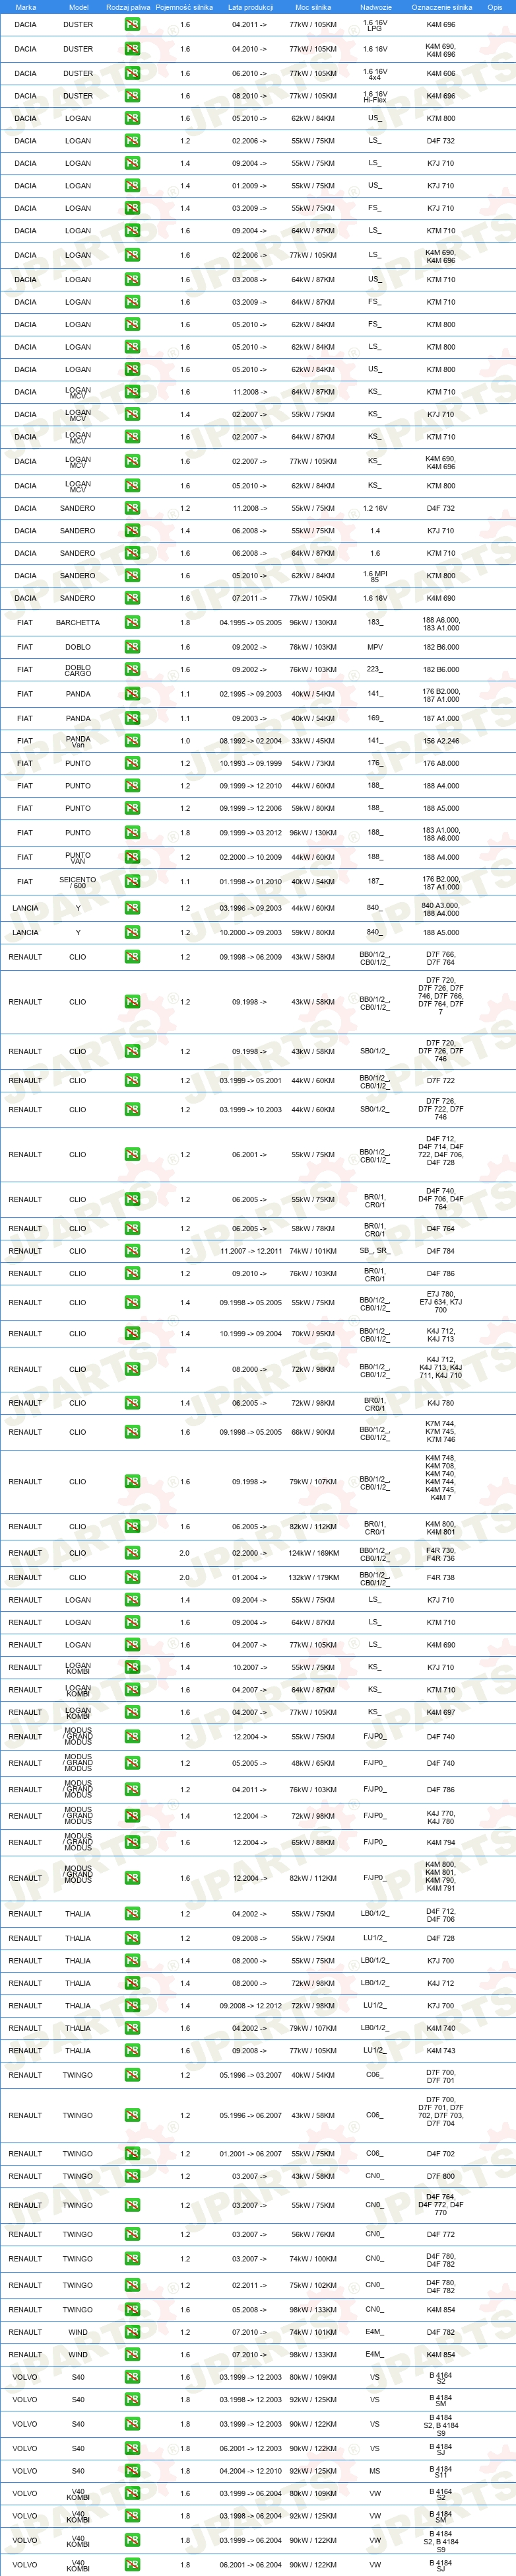This screenshot has width=516, height=2576.
Task: Click body code 1.6 MPI 85
Action: click(x=375, y=576)
